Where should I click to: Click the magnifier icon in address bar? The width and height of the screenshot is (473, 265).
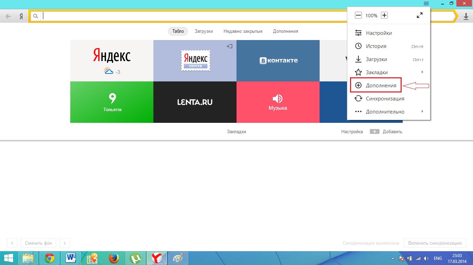(35, 16)
